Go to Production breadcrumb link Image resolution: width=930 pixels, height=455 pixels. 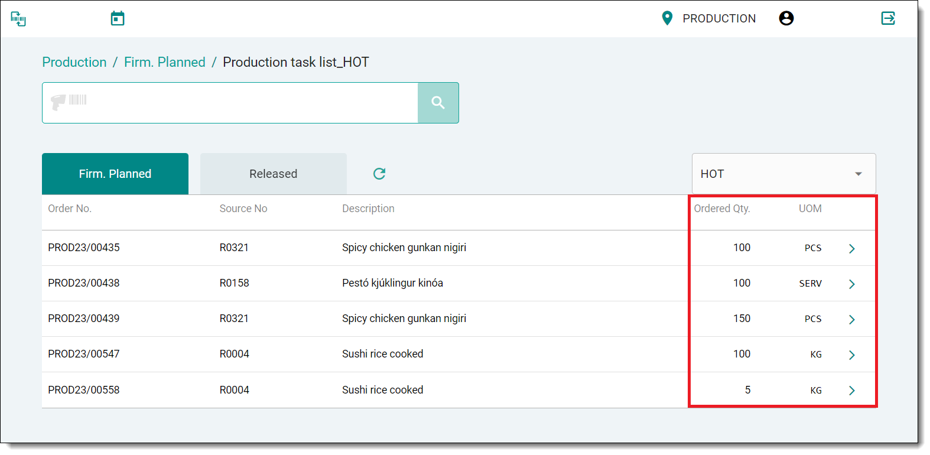(74, 62)
